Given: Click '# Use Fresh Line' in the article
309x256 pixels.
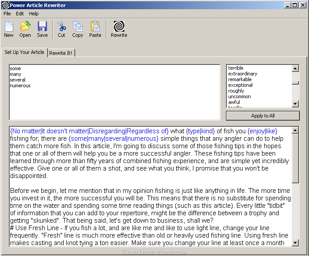Looking at the screenshot, I should click(34, 228).
